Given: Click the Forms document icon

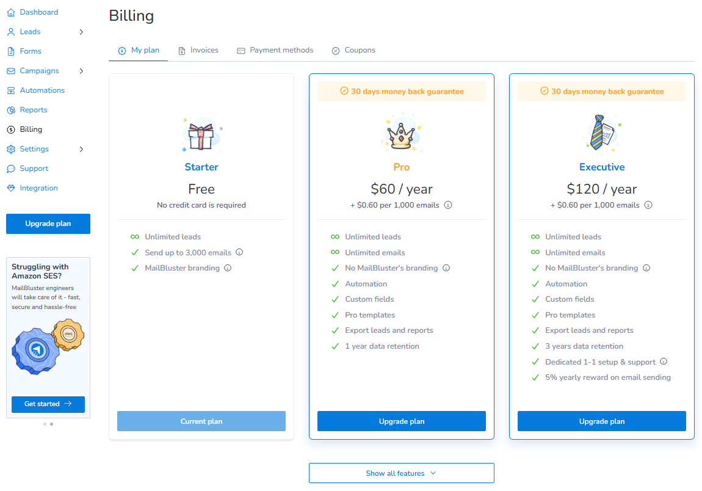Looking at the screenshot, I should pos(11,51).
